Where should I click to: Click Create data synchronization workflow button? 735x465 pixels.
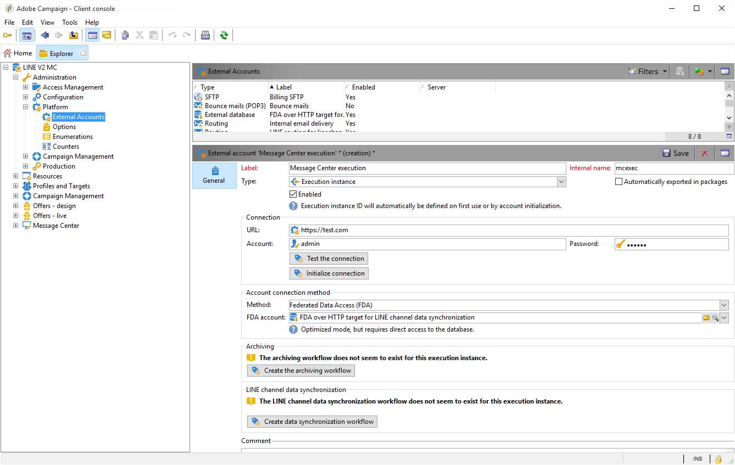[x=312, y=422]
